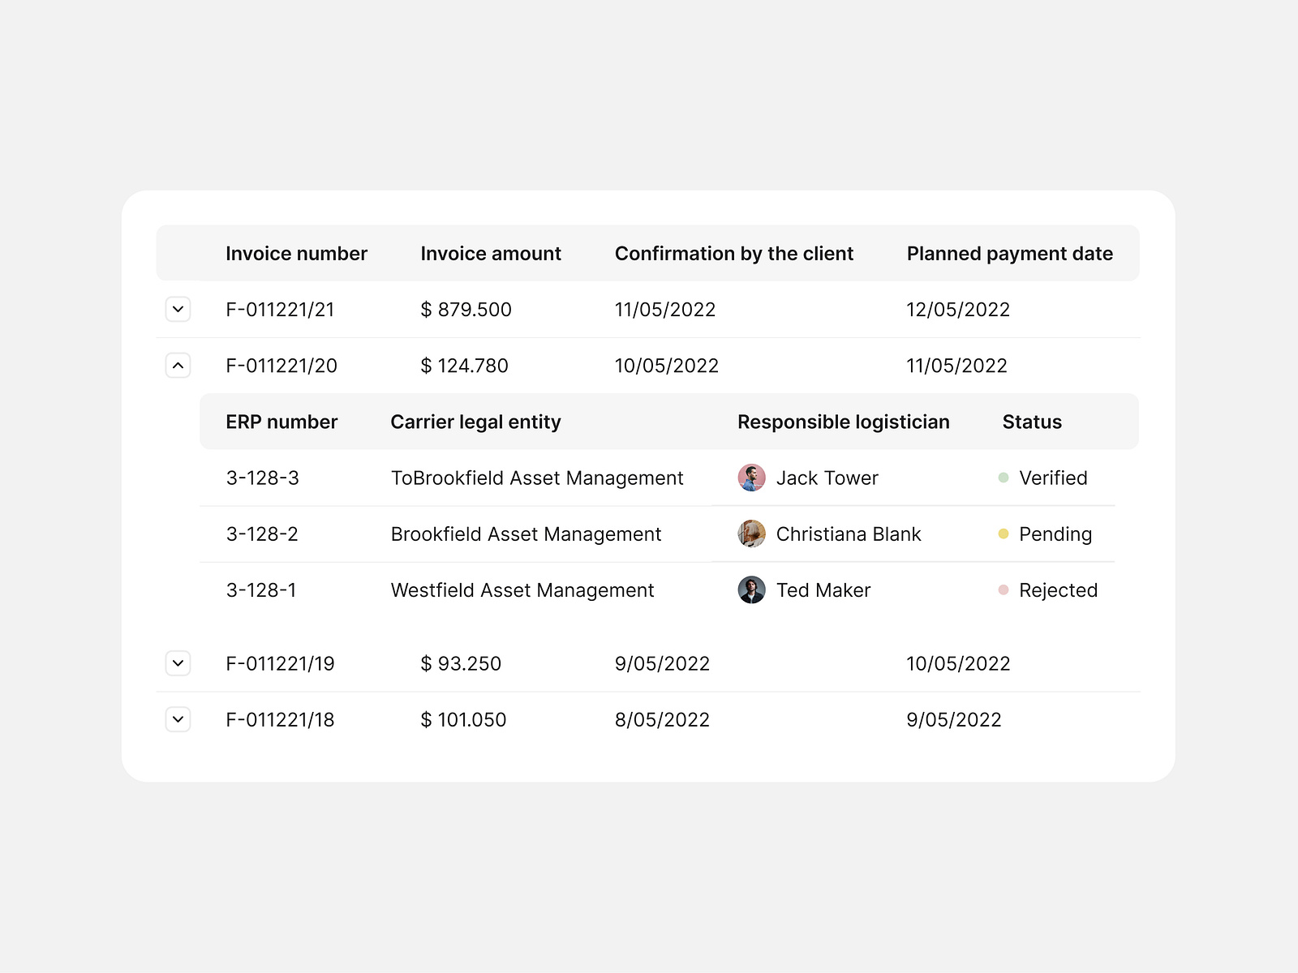Collapse invoice F-011221/20 details
Screen dimensions: 1298x973
[178, 365]
